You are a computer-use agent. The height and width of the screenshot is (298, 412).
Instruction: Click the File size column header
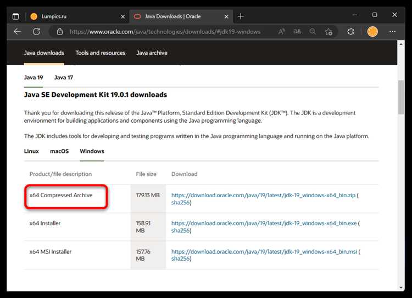coord(146,174)
